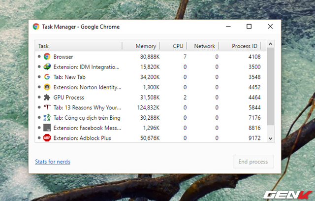Sort by the Task column header
Screen dimensions: 315x201
78,46
